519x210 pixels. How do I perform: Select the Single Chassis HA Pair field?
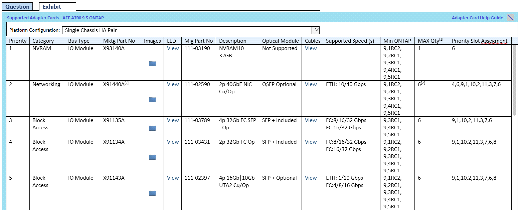(x=187, y=30)
